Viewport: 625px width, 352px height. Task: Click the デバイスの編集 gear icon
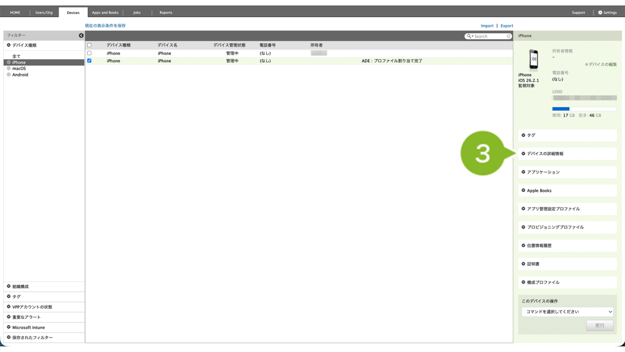(x=587, y=64)
